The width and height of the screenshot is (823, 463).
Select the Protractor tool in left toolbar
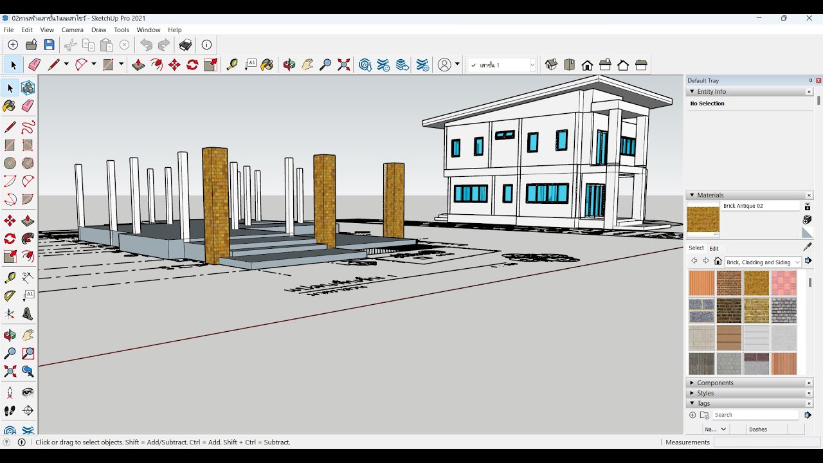pos(10,296)
